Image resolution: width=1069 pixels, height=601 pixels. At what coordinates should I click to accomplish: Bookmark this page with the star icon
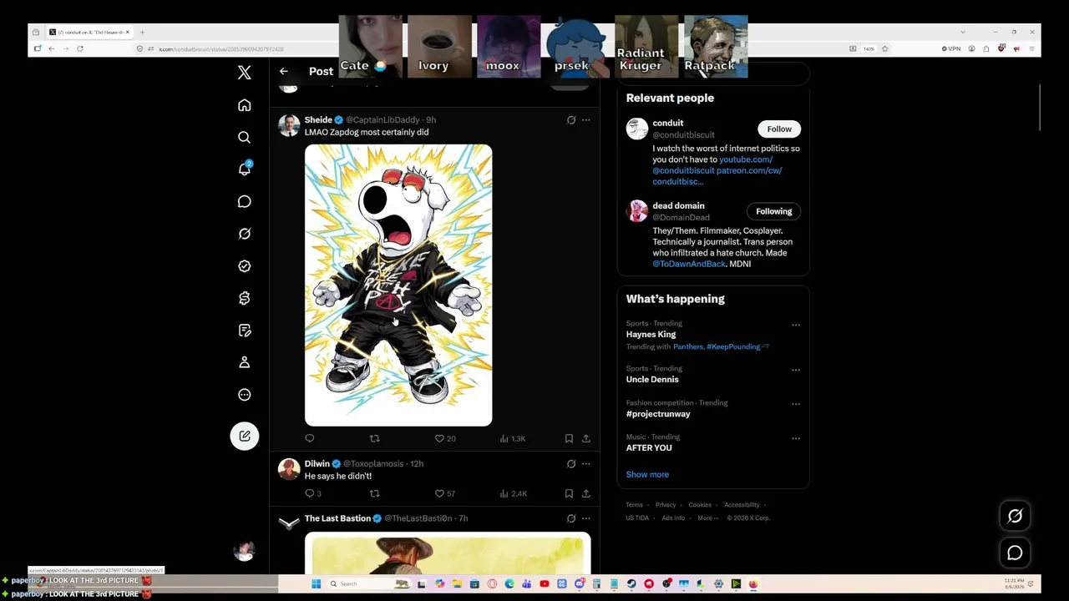click(x=884, y=48)
